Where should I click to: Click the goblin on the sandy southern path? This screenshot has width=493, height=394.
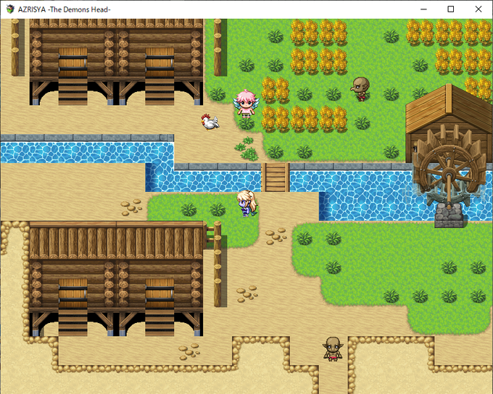(333, 349)
